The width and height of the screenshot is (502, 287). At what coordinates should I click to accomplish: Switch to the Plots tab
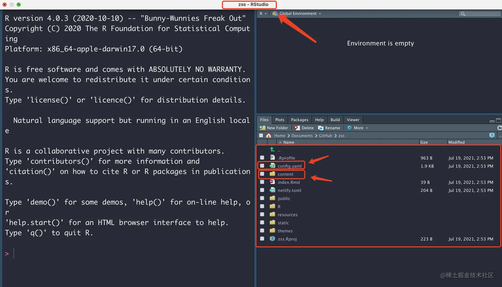[x=280, y=120]
